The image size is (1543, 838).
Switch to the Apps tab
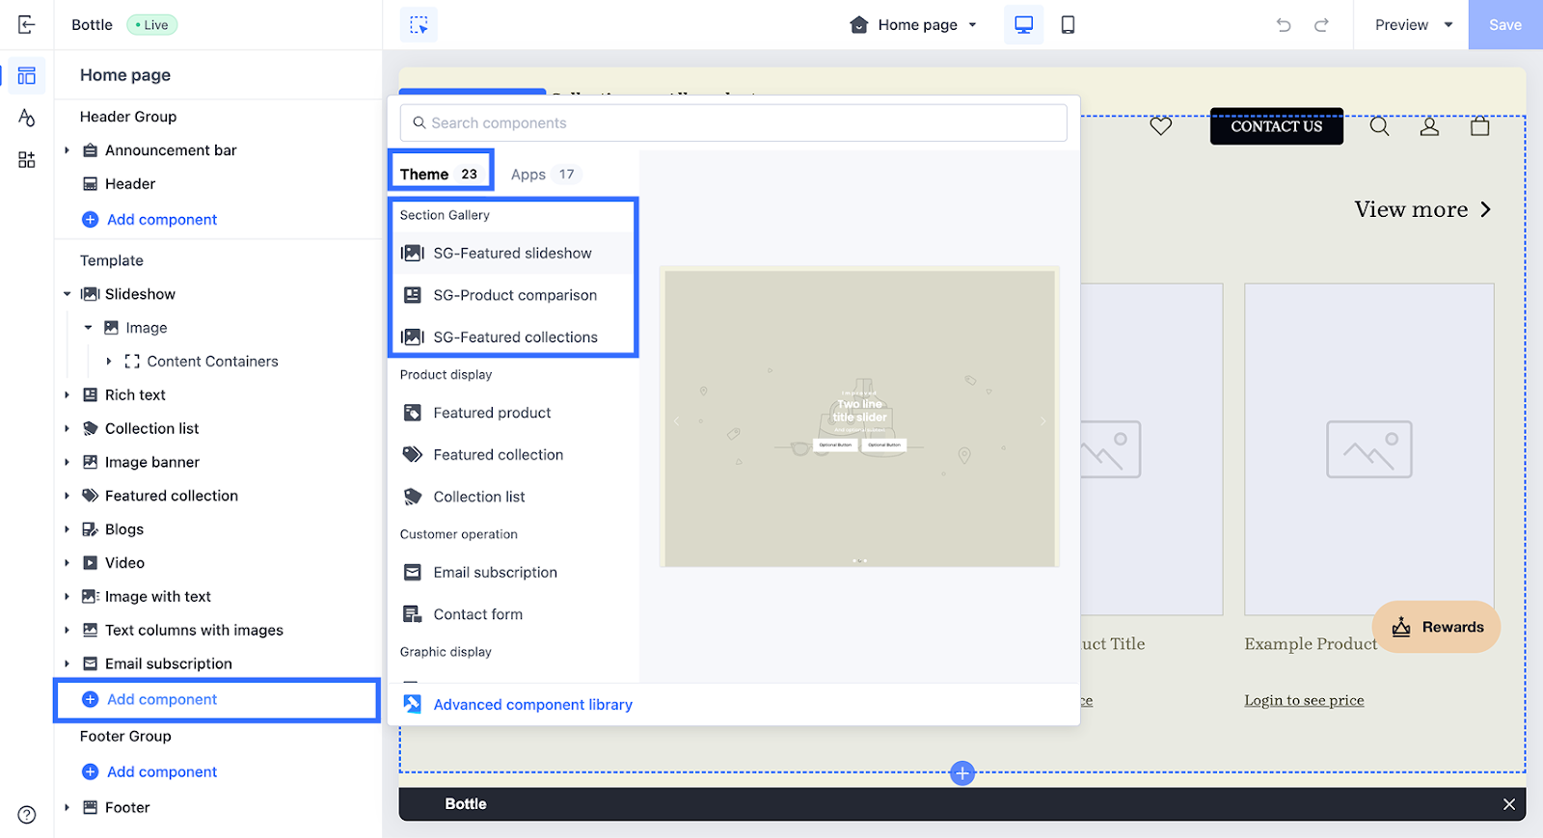coord(544,175)
